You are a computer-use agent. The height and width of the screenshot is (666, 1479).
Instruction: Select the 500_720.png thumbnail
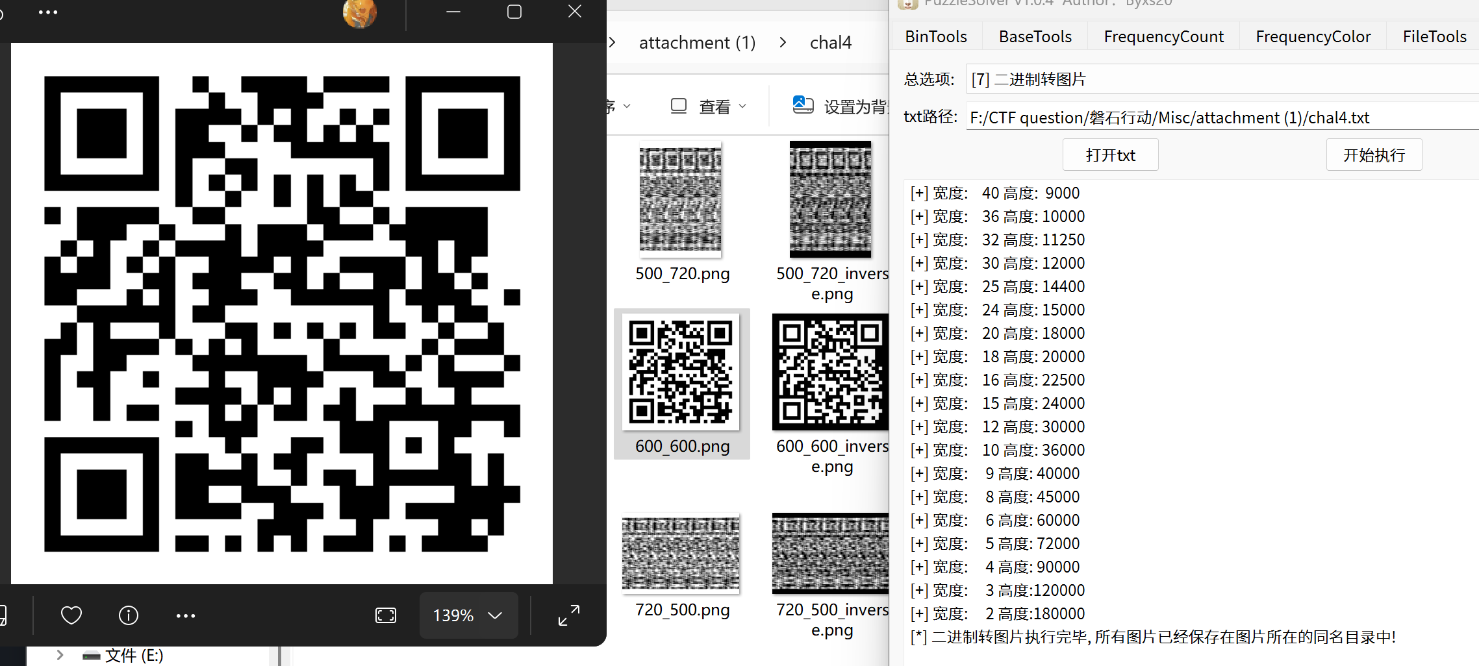click(x=681, y=199)
